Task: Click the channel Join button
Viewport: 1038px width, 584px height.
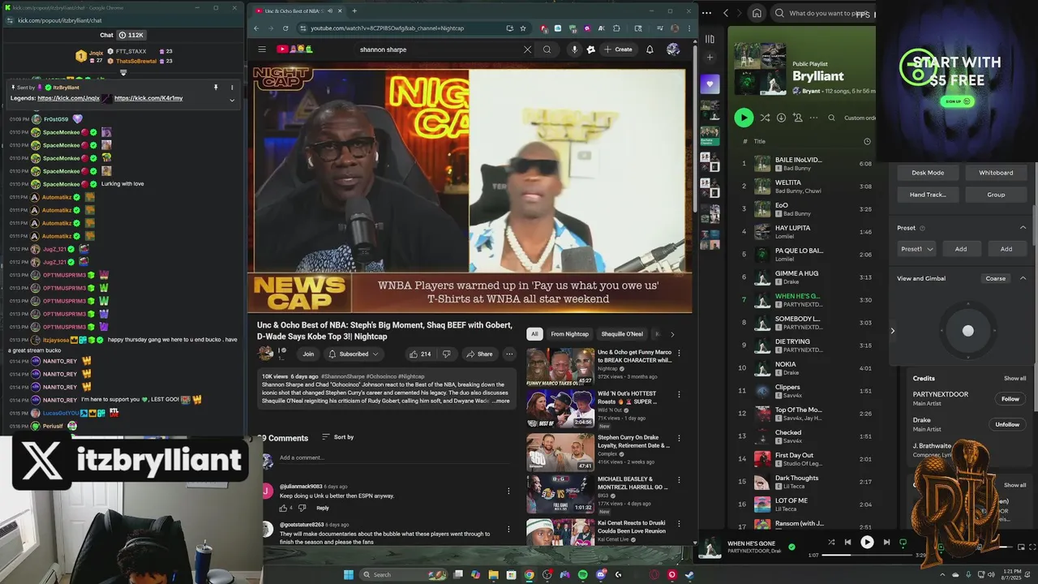Action: (308, 354)
